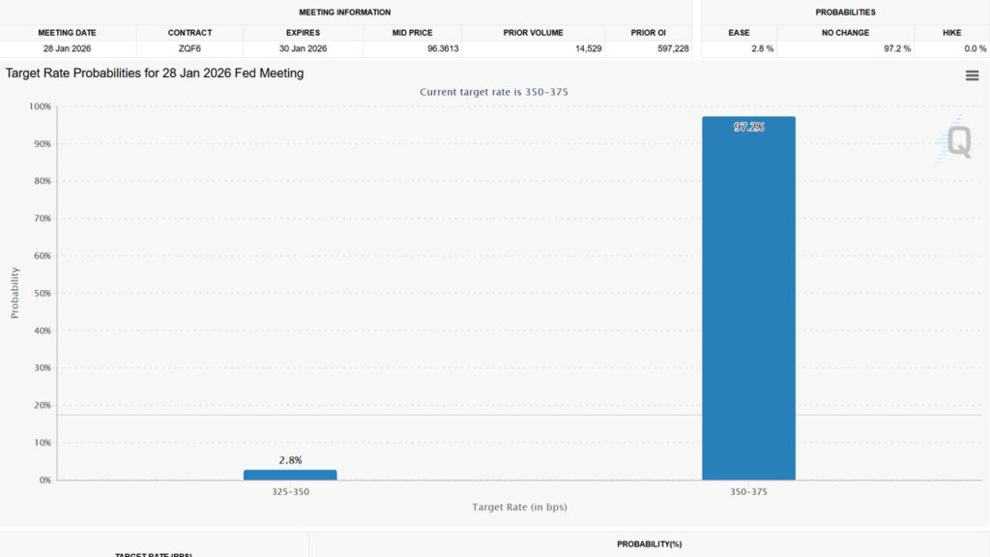Click the Prior Volume column header
The image size is (990, 557).
click(534, 33)
